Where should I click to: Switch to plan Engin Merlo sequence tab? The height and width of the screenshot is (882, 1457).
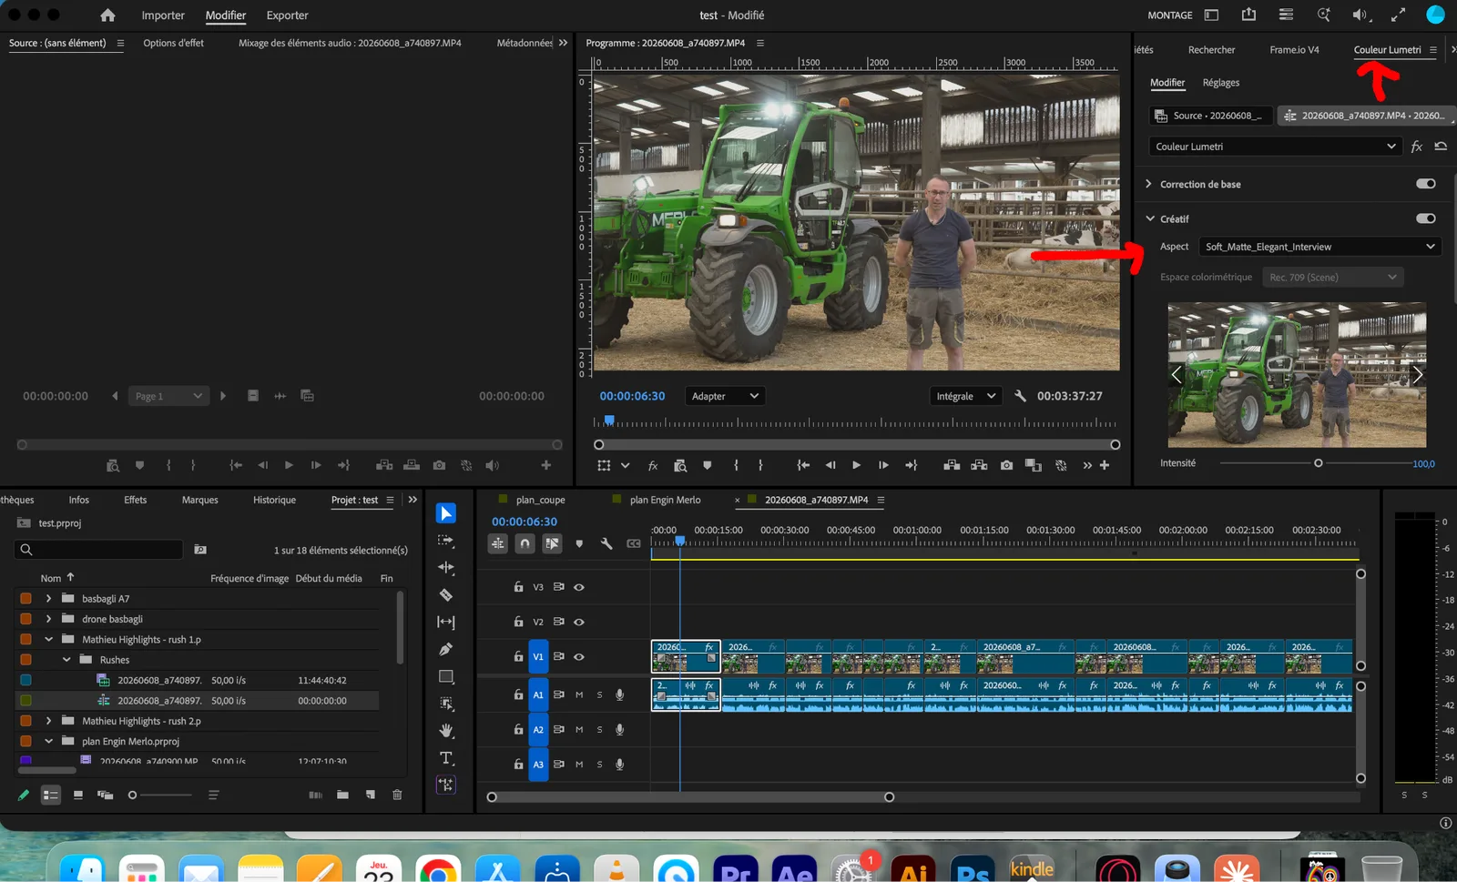click(666, 500)
